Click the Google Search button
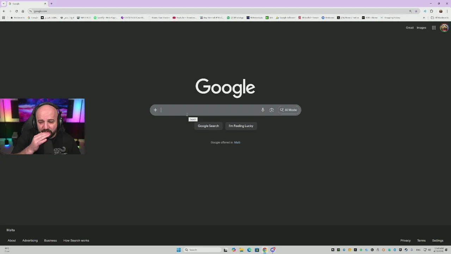Image resolution: width=451 pixels, height=254 pixels. coord(208,126)
